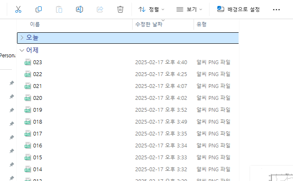Select file name 019
Screen dimensions: 293x181
(37, 110)
